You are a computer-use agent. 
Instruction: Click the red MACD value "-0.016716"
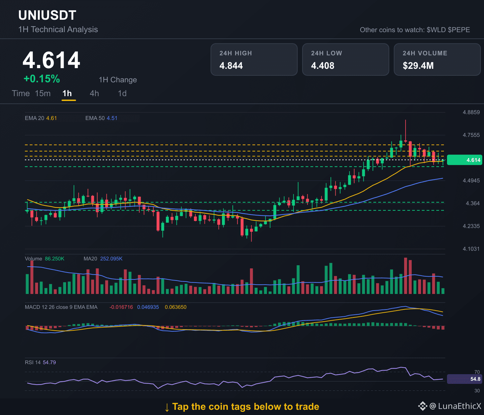121,307
